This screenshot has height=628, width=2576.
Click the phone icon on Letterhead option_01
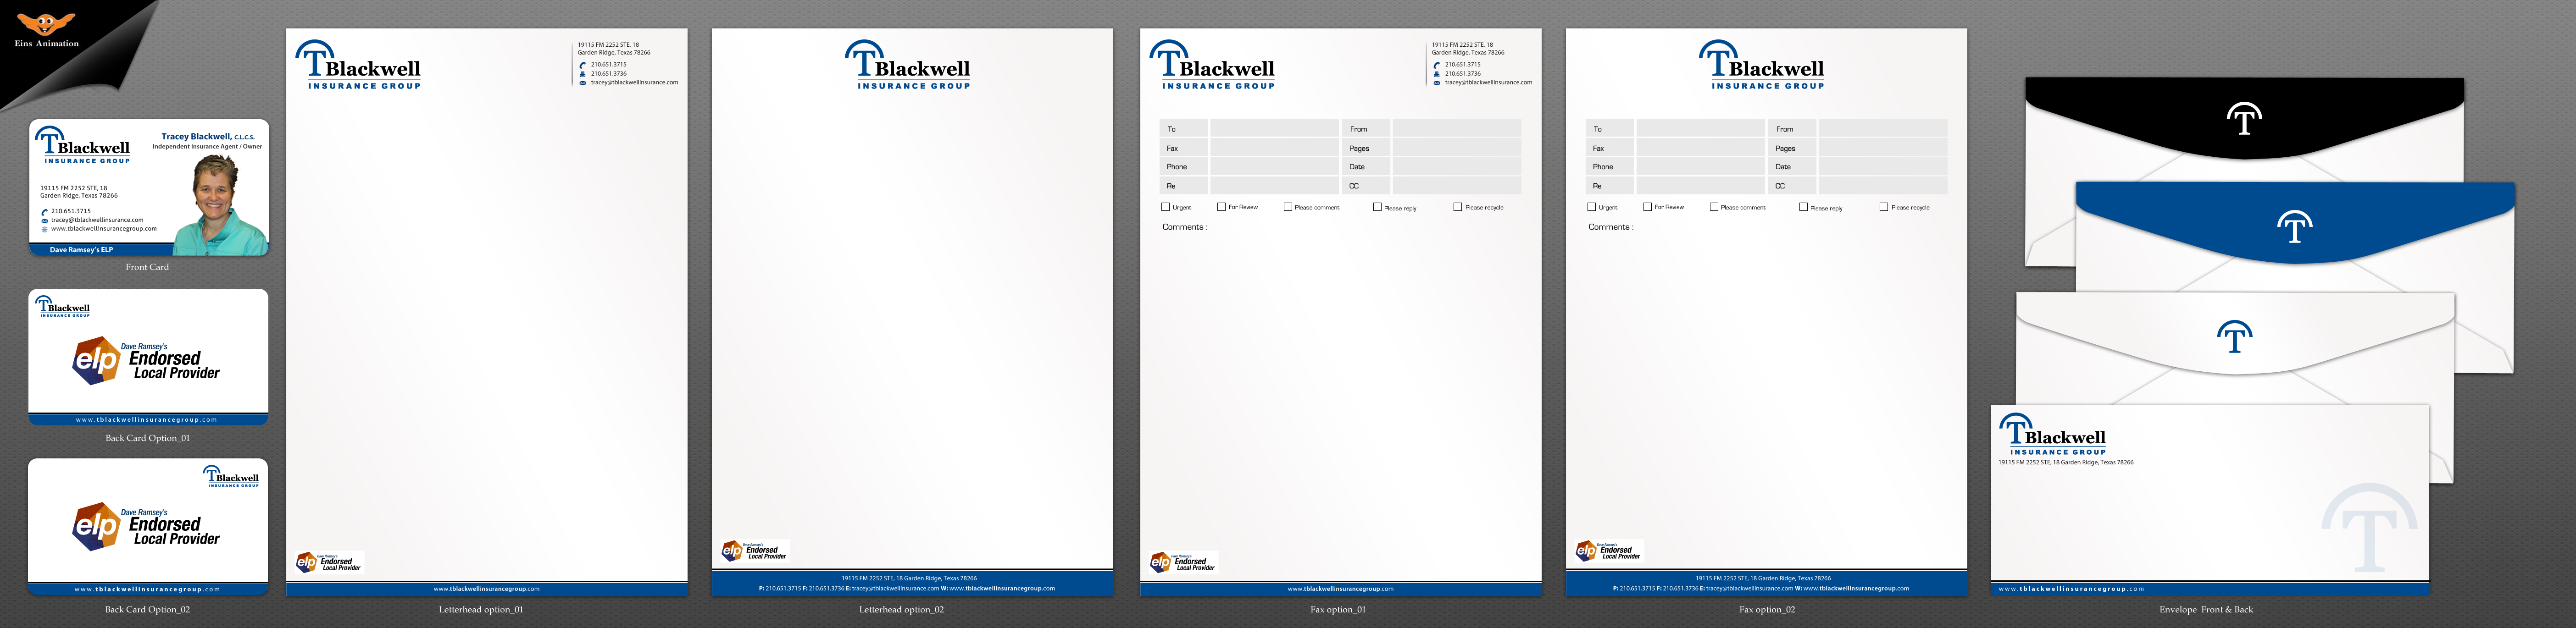click(x=583, y=65)
